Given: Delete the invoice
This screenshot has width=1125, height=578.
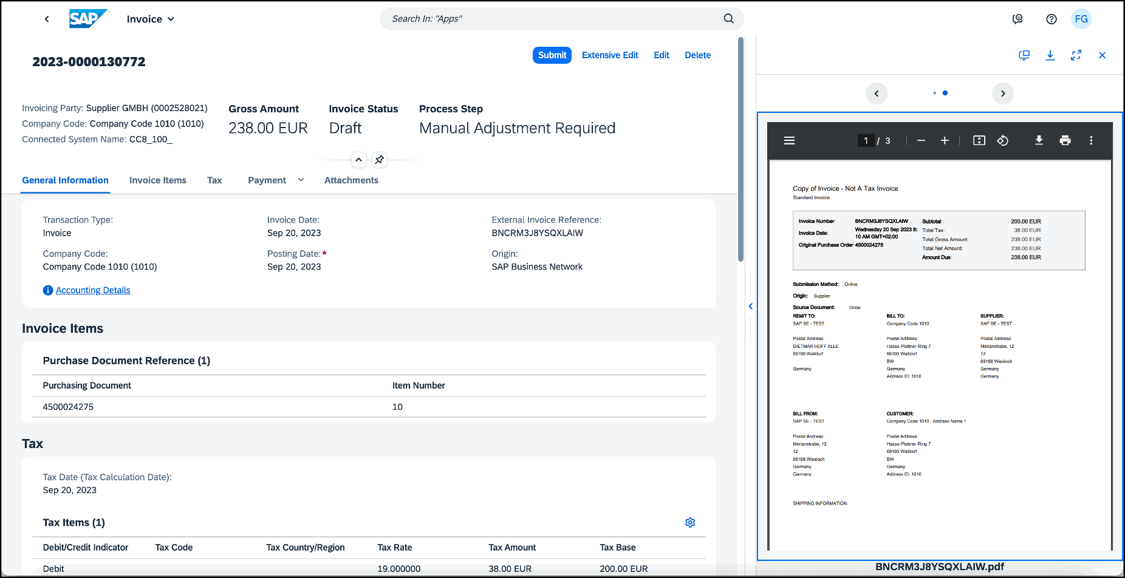Looking at the screenshot, I should point(697,55).
